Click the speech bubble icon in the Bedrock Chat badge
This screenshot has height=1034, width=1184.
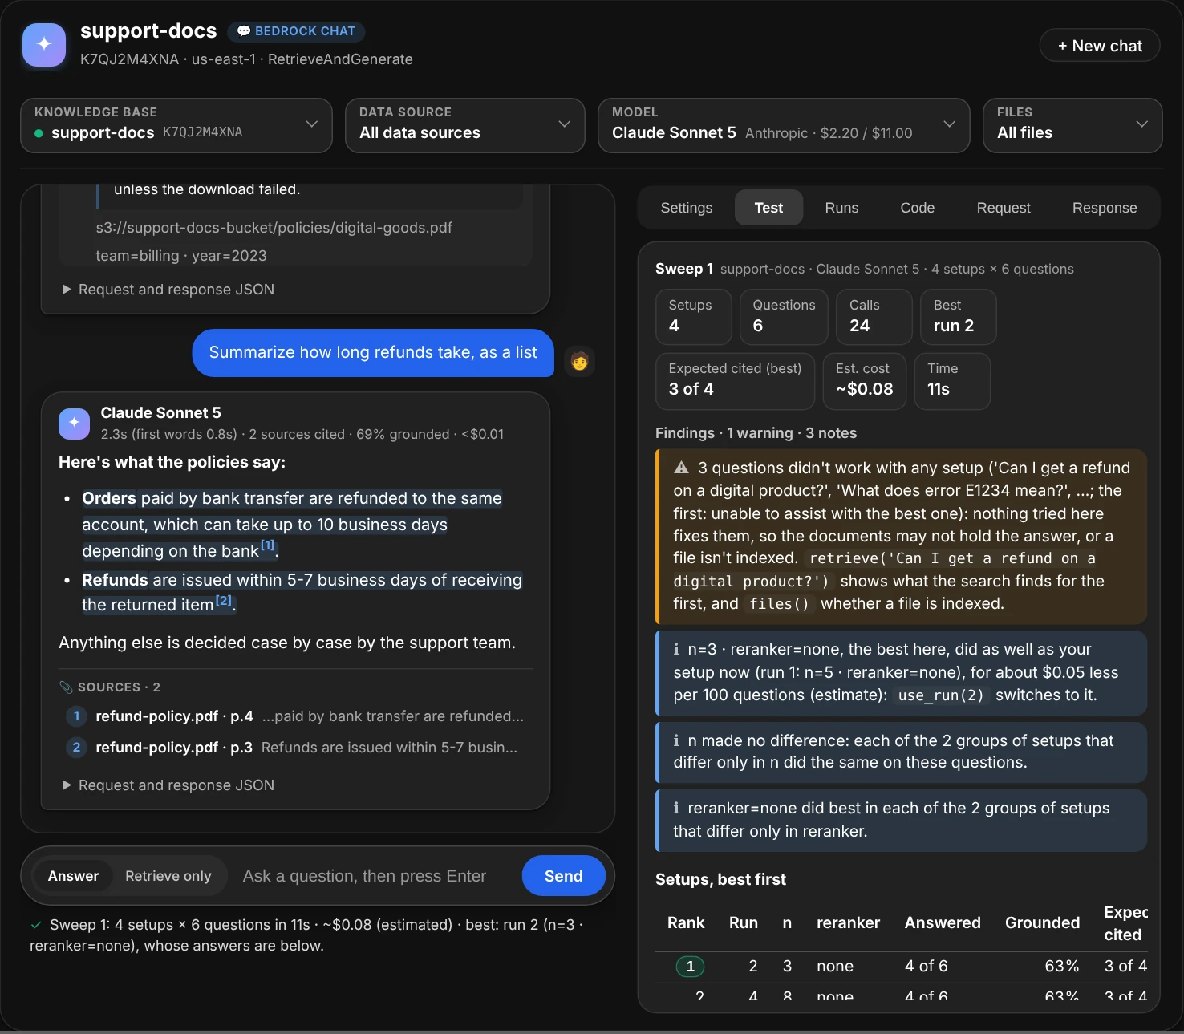click(244, 31)
